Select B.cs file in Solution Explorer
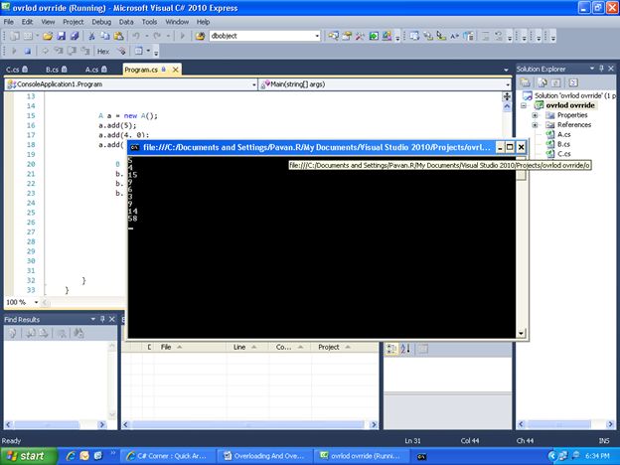Screen dimensions: 620x465 [x=563, y=144]
